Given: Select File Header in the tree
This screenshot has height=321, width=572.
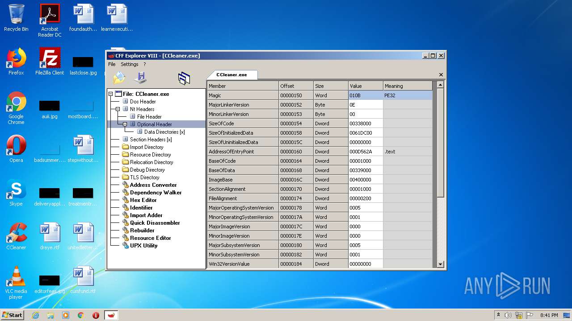Looking at the screenshot, I should click(149, 117).
